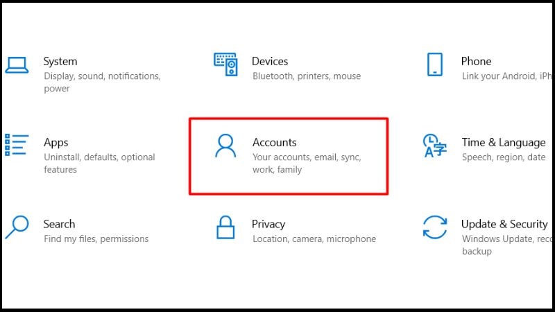This screenshot has height=312, width=555.
Task: Open the Phone settings title
Action: [476, 61]
